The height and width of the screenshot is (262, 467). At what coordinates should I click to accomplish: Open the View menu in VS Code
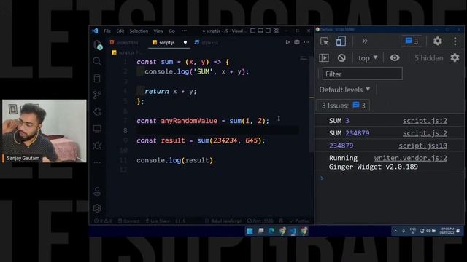158,31
